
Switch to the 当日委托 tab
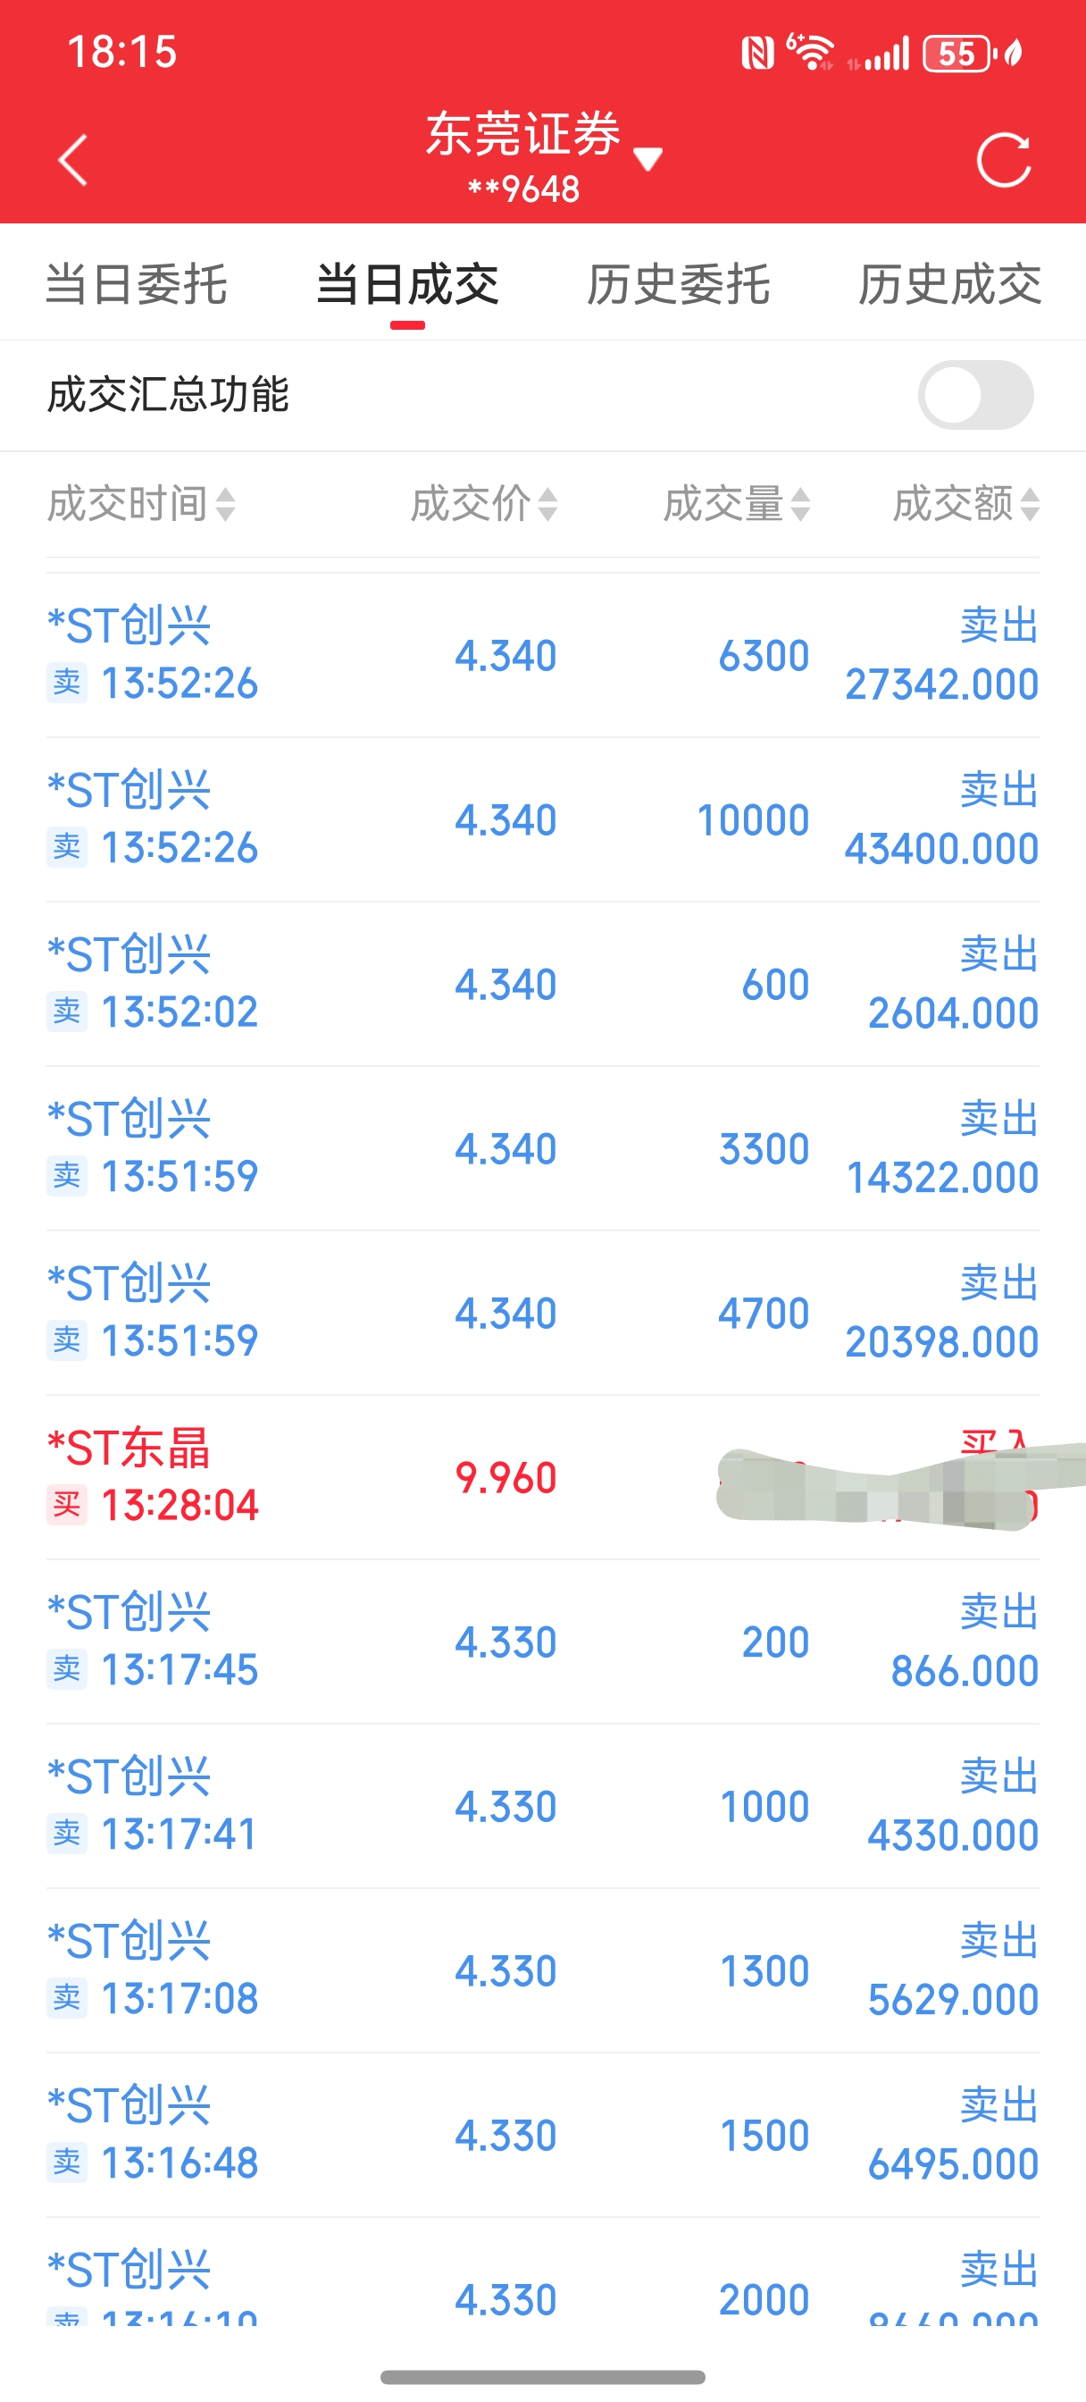[136, 284]
